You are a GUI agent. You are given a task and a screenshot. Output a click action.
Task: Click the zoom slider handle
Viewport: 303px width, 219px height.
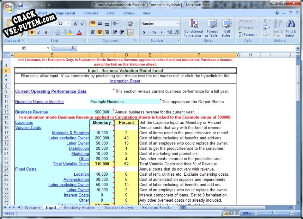274,213
